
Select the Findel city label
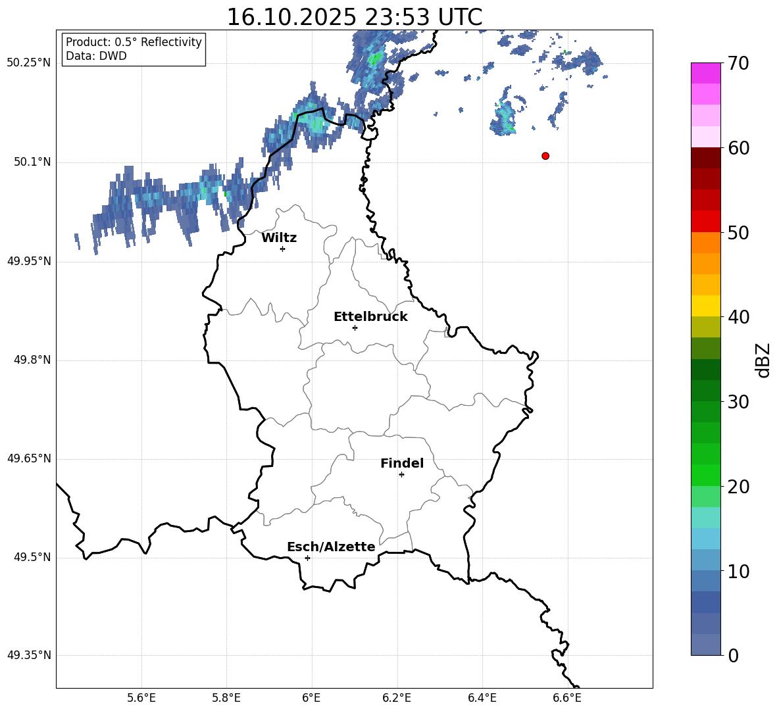[402, 463]
